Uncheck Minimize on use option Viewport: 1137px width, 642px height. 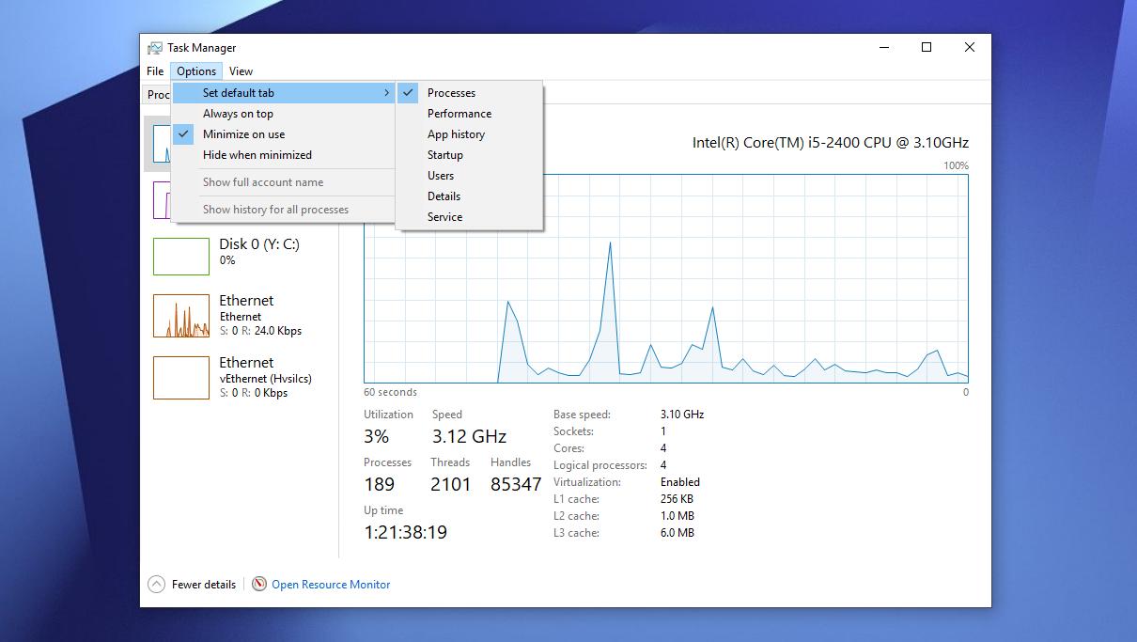(284, 134)
